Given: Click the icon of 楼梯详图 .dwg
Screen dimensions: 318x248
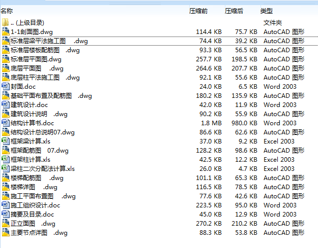Looking at the screenshot, I should [6, 187].
